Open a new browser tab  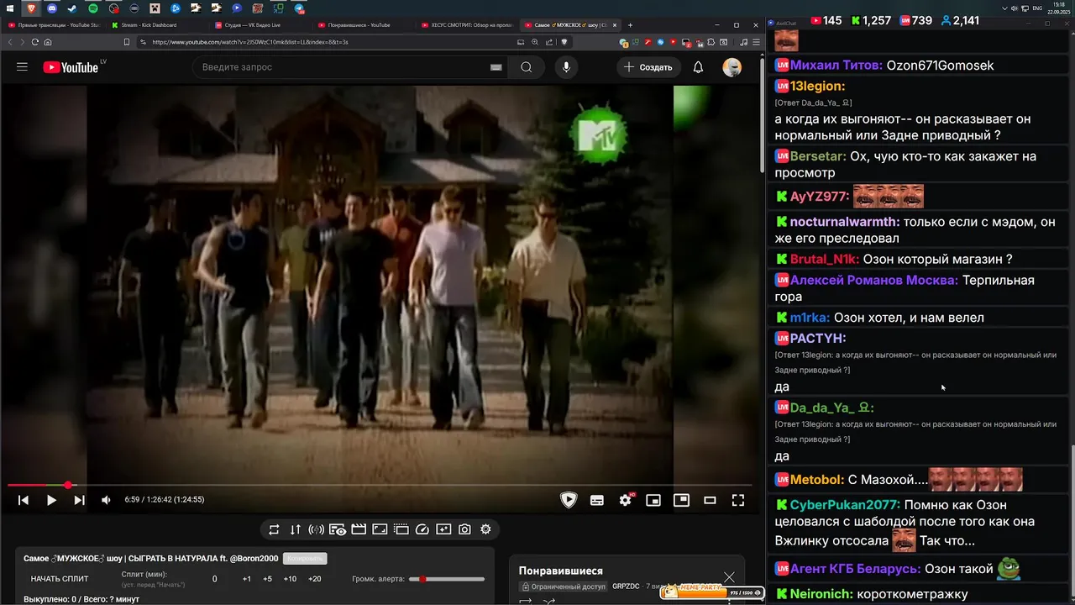[x=631, y=25]
